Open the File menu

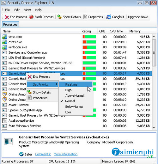click(7, 10)
